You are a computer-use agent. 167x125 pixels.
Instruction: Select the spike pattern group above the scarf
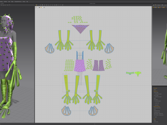(78, 19)
